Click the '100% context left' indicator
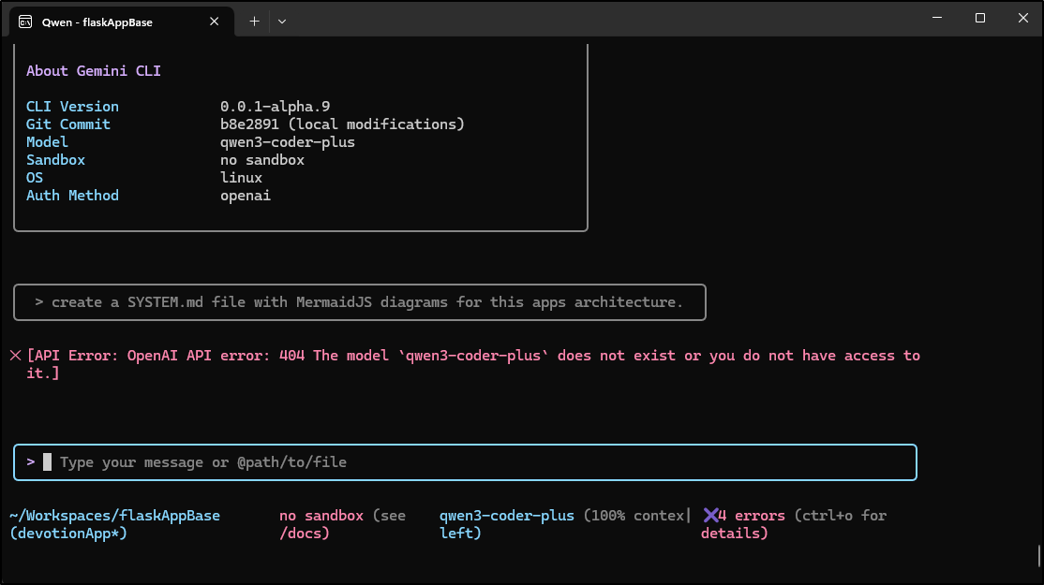 point(564,524)
